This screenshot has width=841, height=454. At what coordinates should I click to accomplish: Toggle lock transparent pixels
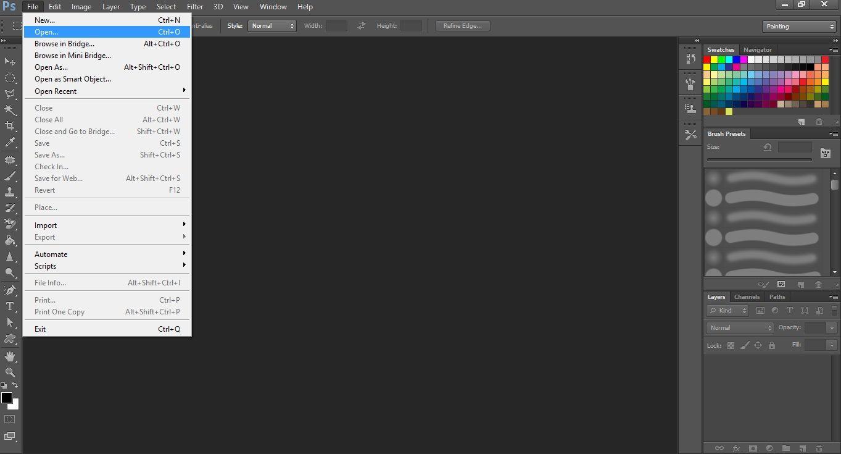[731, 345]
